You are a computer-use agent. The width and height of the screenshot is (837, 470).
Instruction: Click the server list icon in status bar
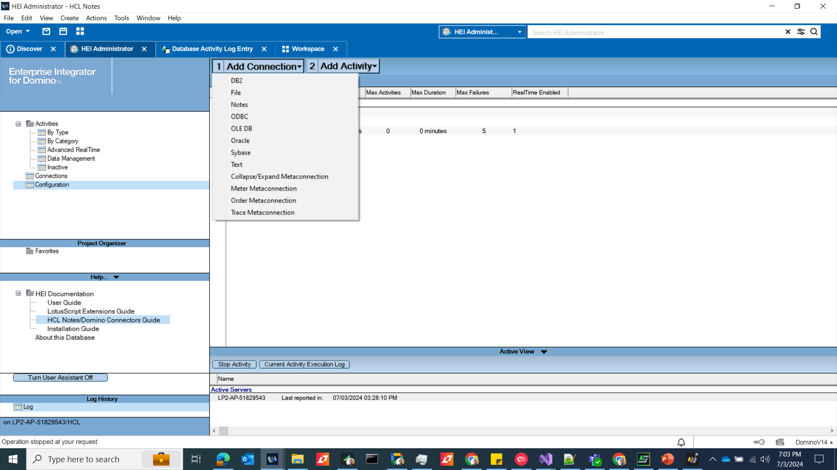[780, 442]
